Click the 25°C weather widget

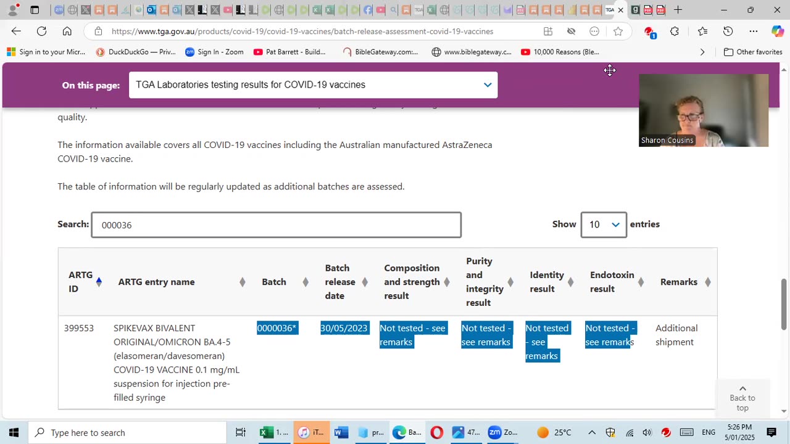[554, 432]
